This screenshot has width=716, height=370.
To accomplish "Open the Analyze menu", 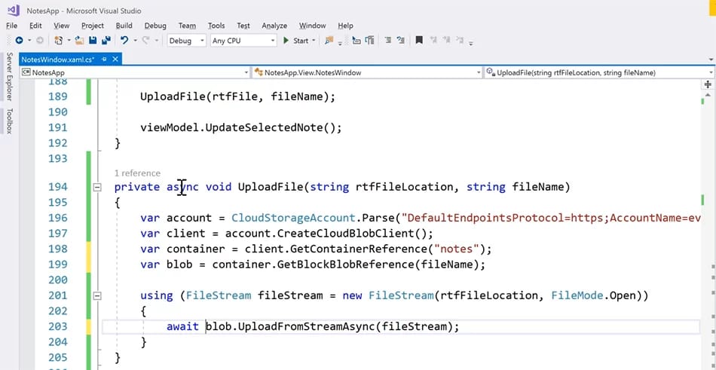I will 274,26.
